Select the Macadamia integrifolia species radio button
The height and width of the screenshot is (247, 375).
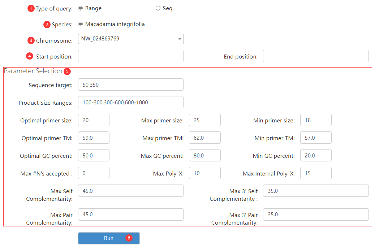tap(80, 24)
